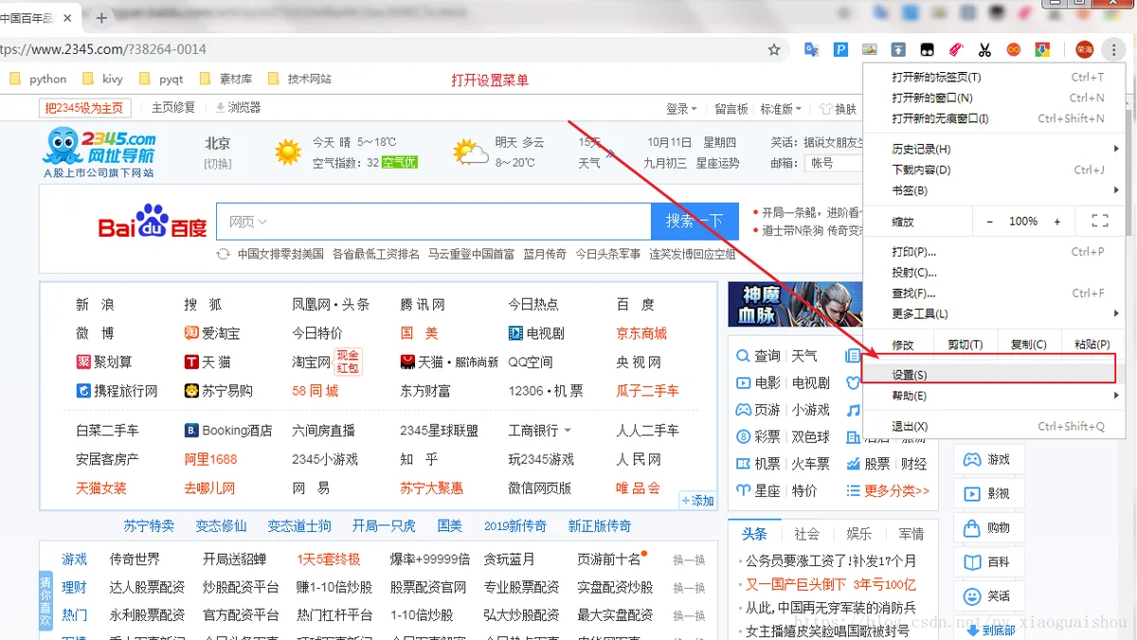Click the 2345.com 网址导航 logo

click(x=99, y=152)
